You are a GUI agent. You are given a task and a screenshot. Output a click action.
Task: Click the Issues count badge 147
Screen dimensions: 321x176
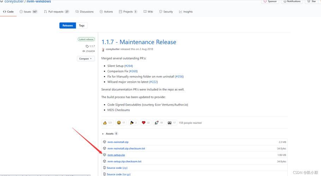(35, 12)
